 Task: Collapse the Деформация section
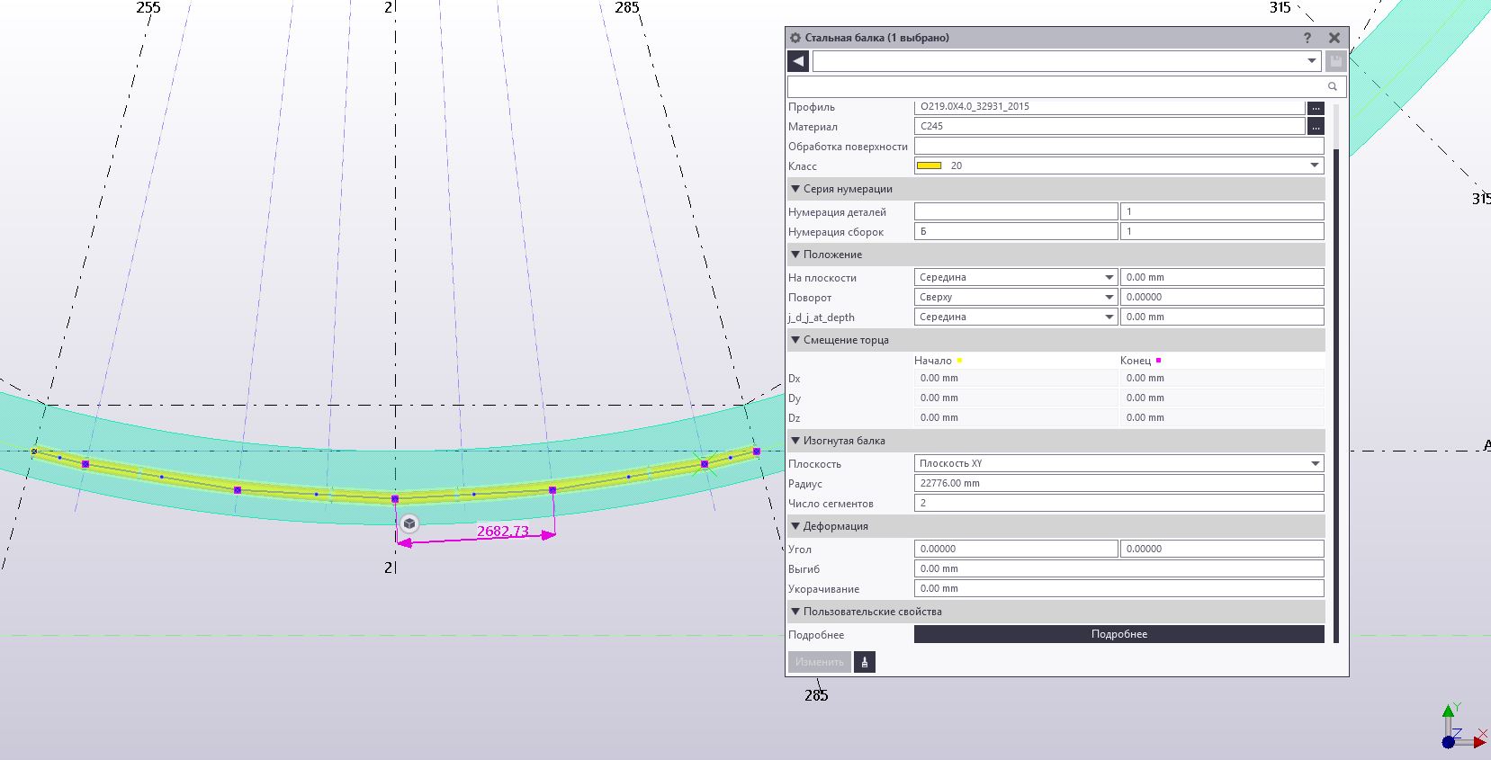pos(795,526)
